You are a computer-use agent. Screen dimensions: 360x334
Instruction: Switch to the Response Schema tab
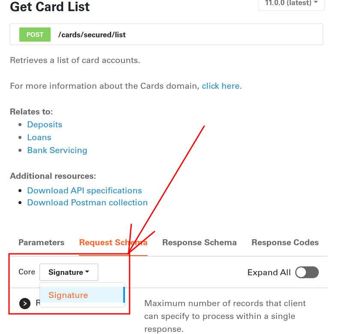[199, 242]
